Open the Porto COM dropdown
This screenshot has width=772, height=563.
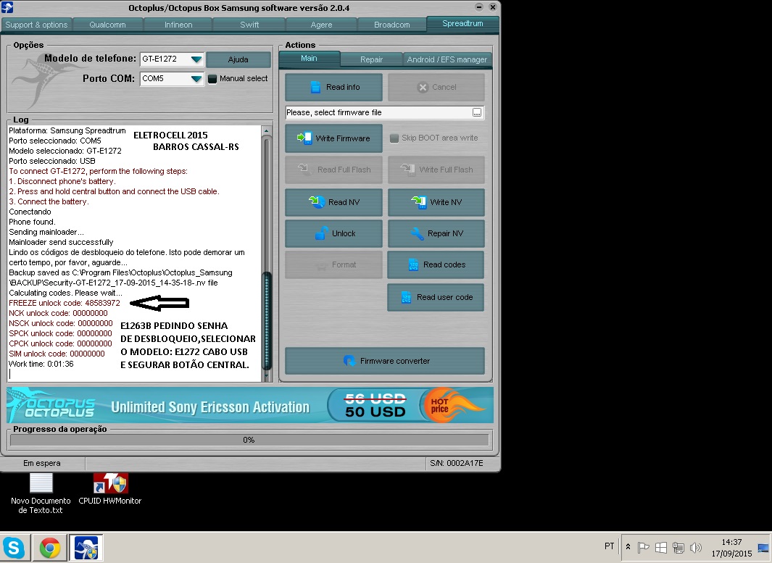[x=196, y=79]
